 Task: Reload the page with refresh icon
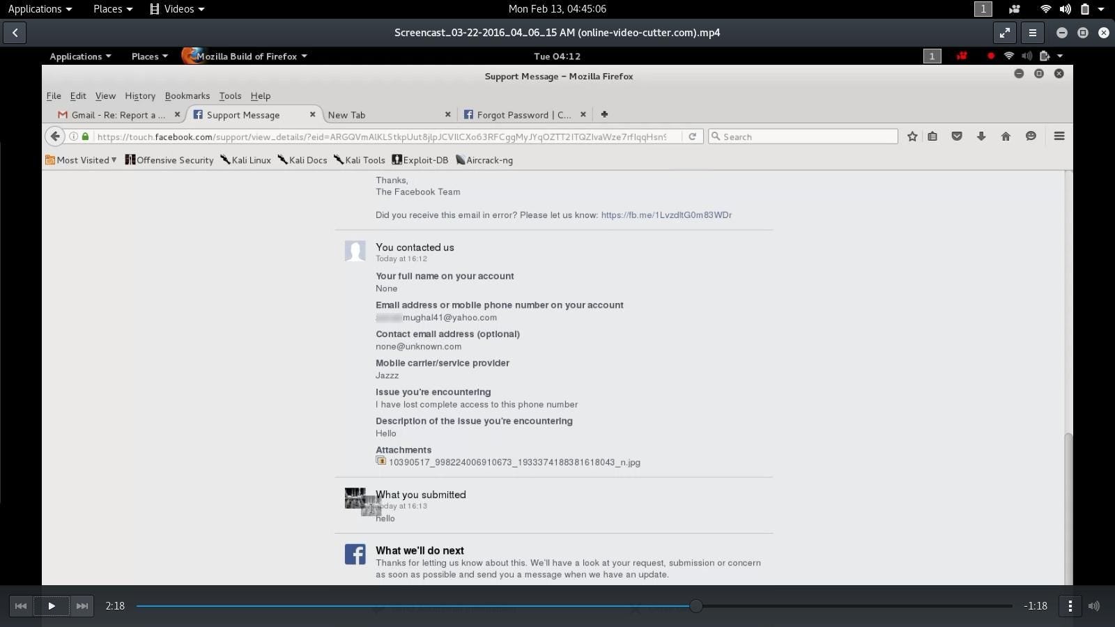tap(692, 137)
